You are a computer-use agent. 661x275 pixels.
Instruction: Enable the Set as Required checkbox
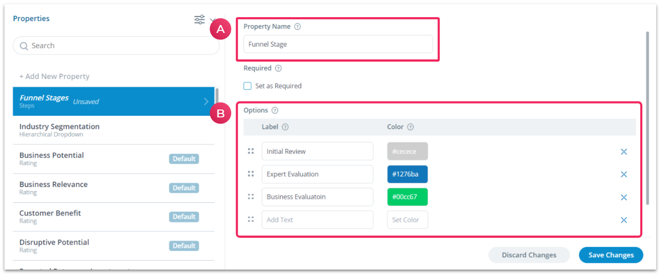[x=248, y=86]
